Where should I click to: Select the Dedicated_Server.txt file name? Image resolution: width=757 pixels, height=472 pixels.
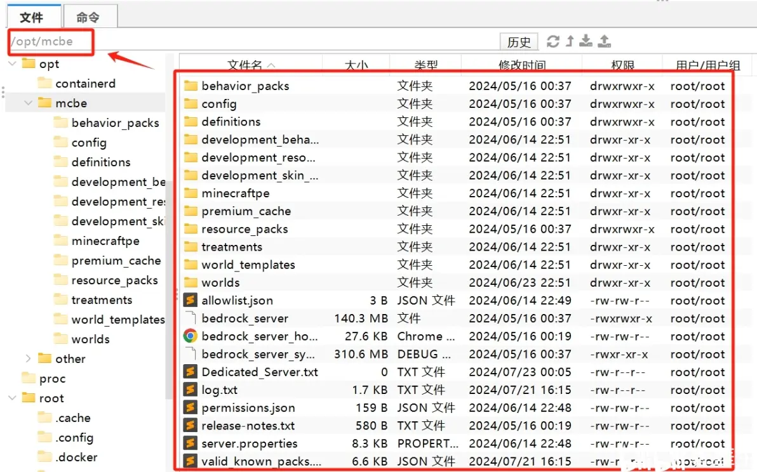pyautogui.click(x=260, y=372)
